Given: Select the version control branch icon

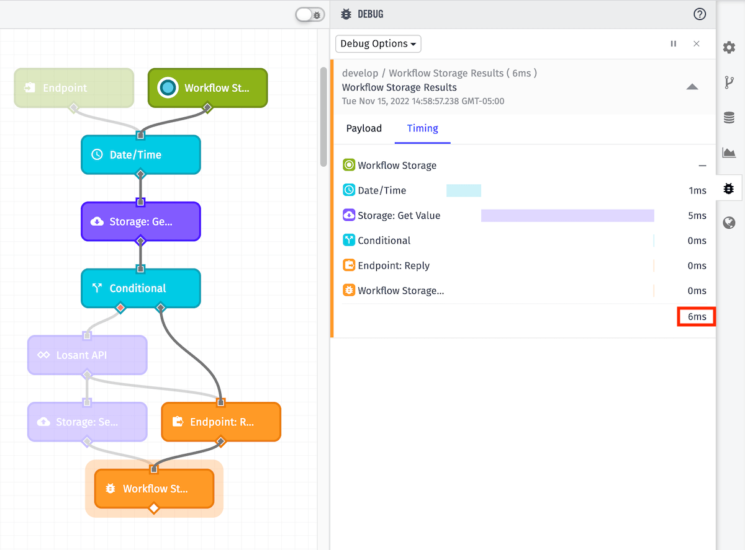Looking at the screenshot, I should pyautogui.click(x=729, y=82).
